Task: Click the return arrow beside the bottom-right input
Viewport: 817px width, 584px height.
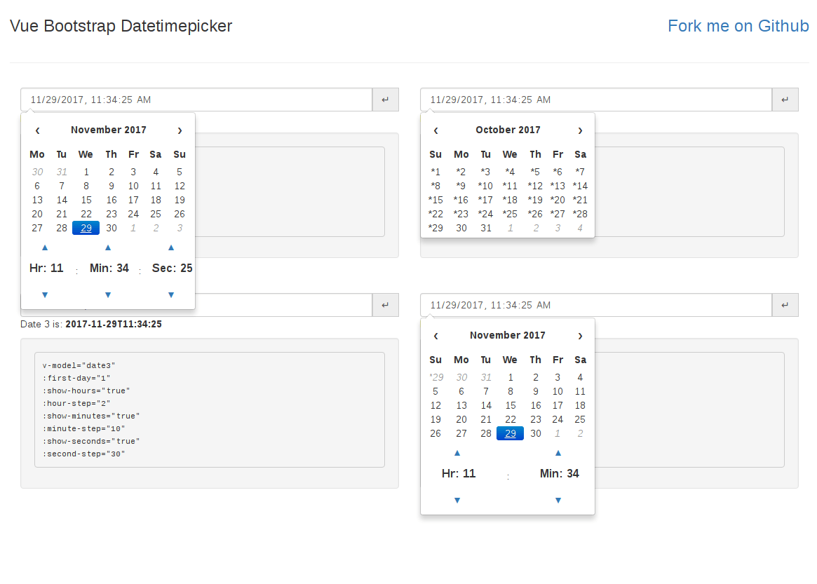Action: 785,304
